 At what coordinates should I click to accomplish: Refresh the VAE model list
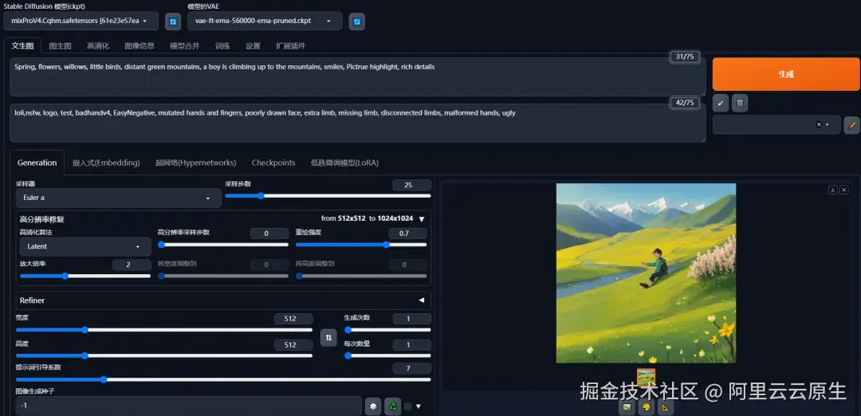(x=357, y=22)
